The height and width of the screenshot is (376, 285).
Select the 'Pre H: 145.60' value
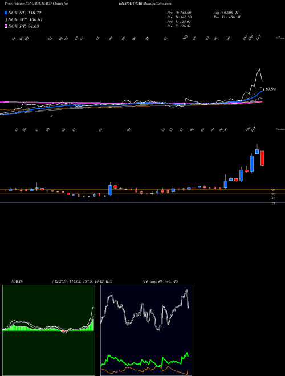tap(179, 17)
